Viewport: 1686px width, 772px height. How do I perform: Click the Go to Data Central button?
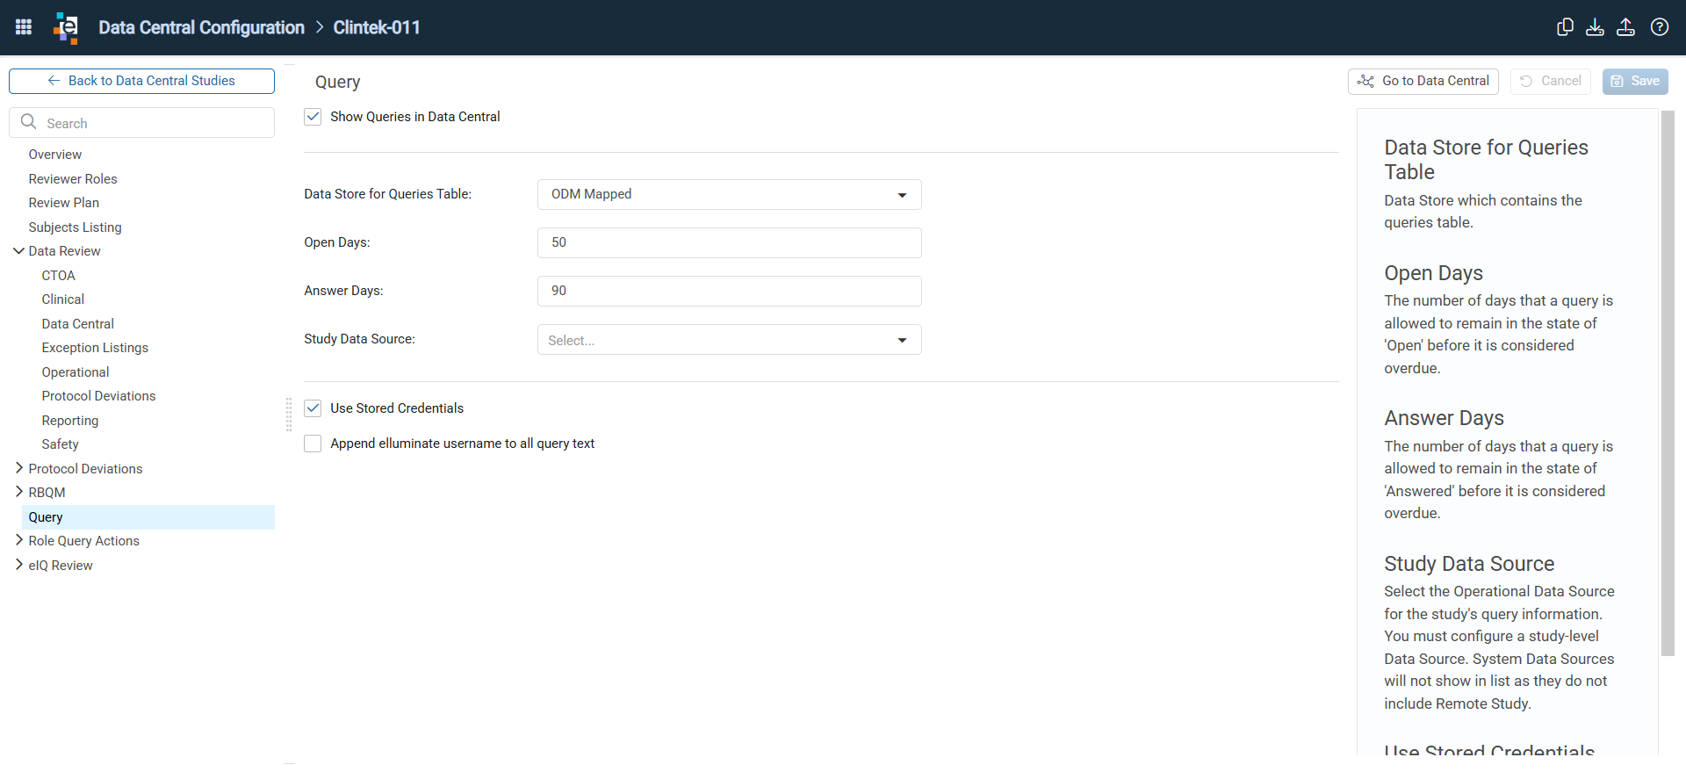[1423, 81]
